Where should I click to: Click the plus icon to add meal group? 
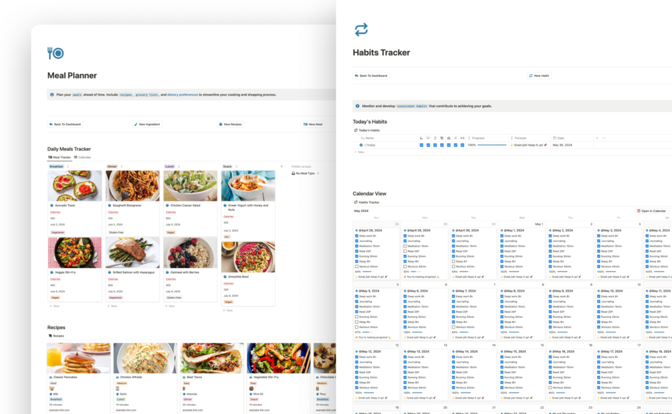(282, 167)
